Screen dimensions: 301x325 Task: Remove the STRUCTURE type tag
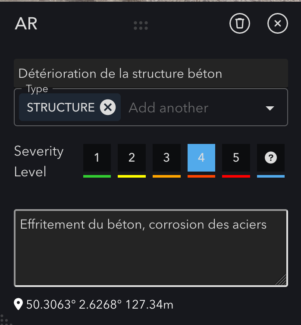point(108,107)
